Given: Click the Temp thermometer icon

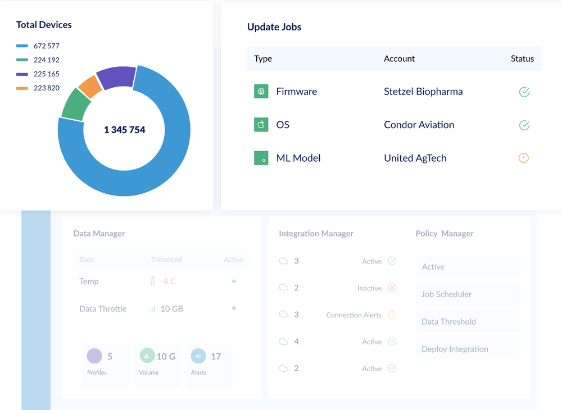Looking at the screenshot, I should 153,281.
